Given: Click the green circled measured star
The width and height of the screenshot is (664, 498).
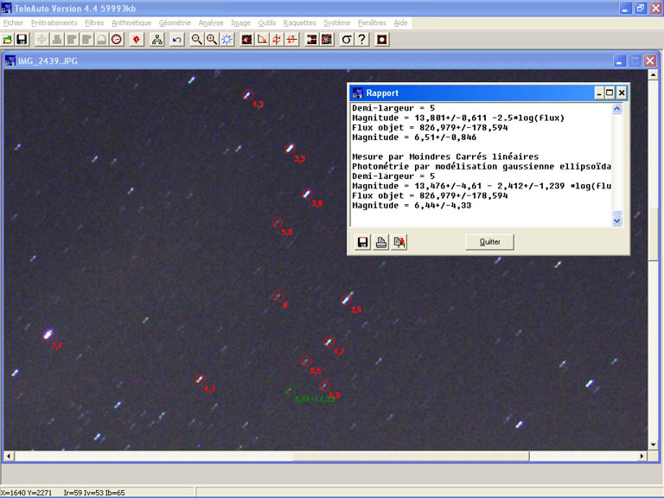Looking at the screenshot, I should 290,390.
